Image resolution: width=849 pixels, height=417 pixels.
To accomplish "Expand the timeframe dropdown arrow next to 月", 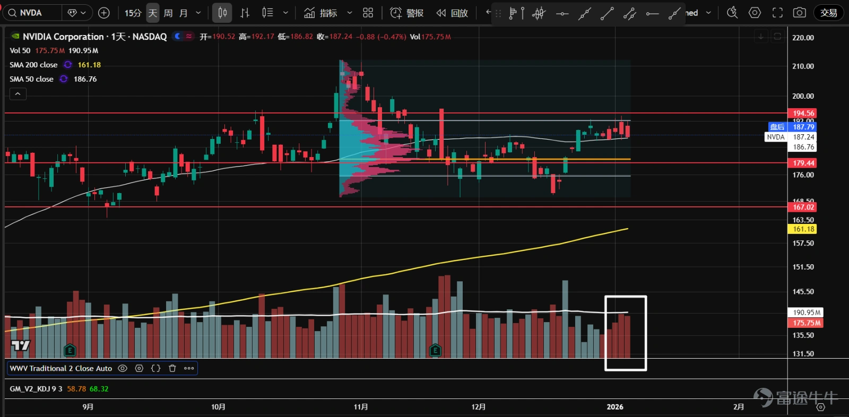I will tap(198, 13).
